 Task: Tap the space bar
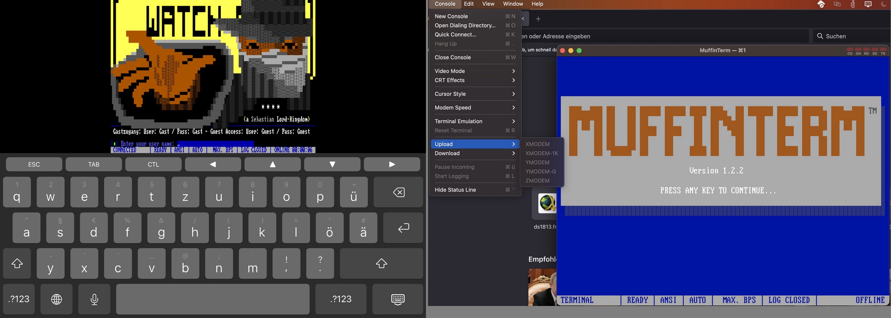click(x=213, y=299)
